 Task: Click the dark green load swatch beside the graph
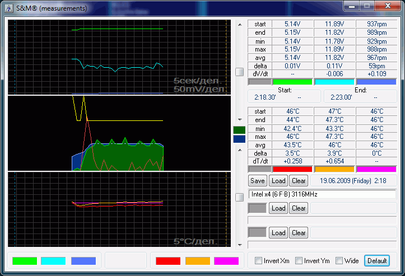tap(239, 130)
